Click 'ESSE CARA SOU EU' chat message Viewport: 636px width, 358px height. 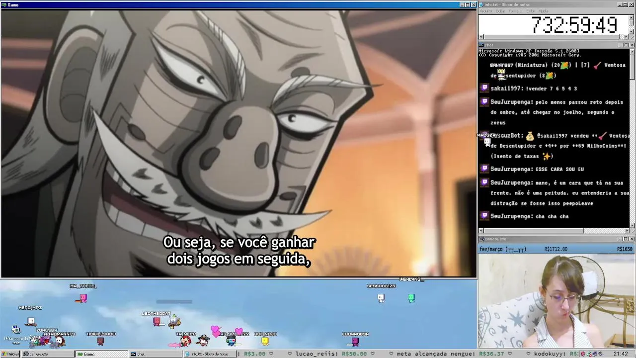tap(559, 169)
